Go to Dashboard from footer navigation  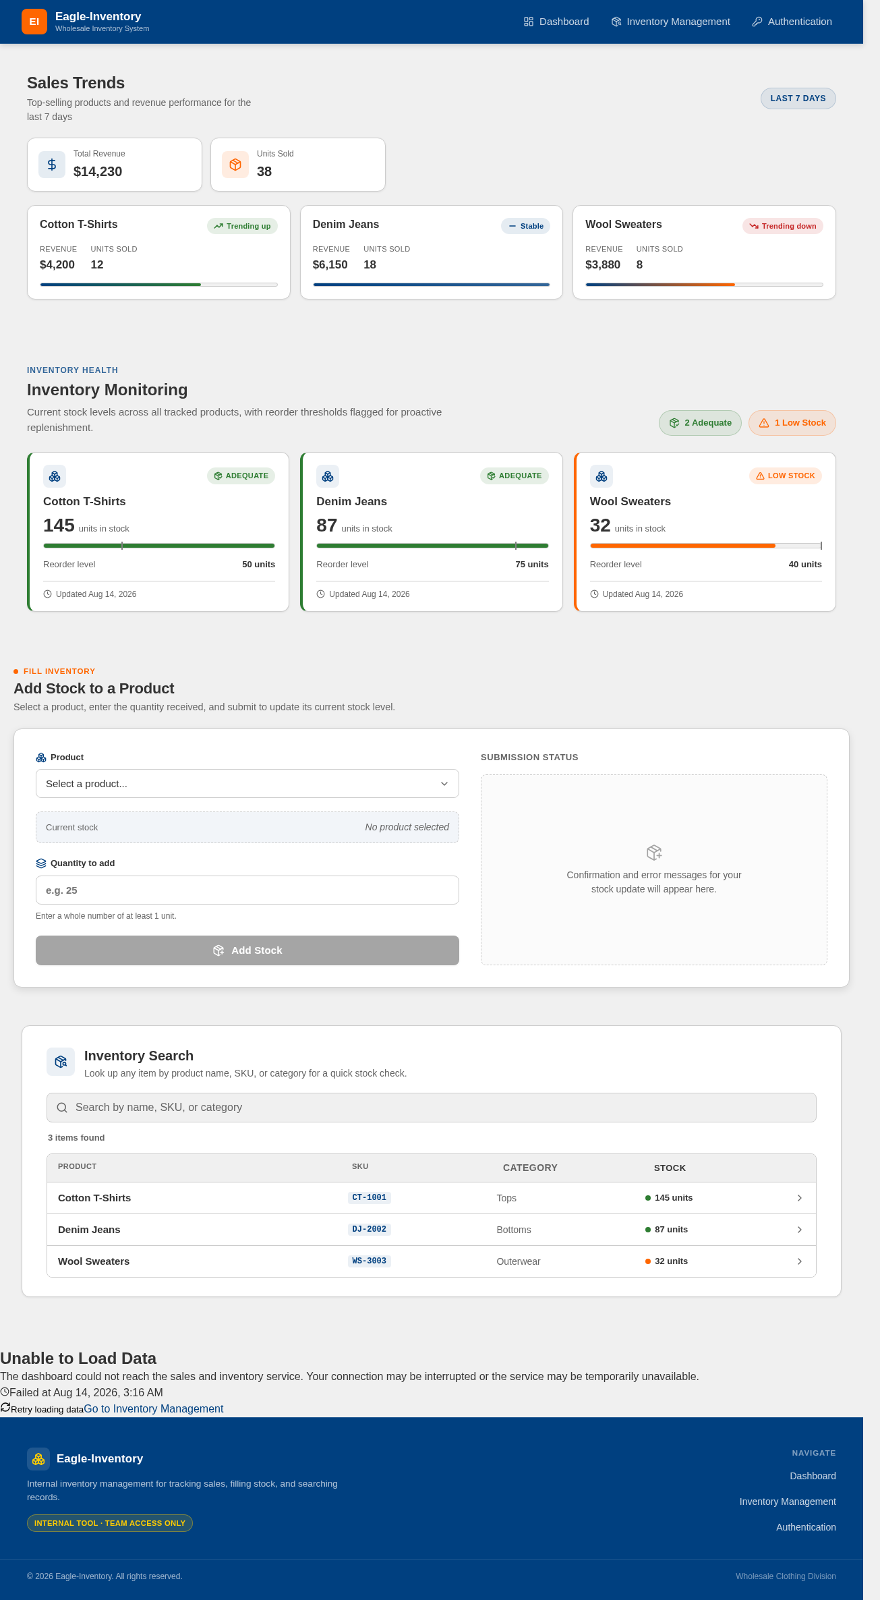point(813,1476)
